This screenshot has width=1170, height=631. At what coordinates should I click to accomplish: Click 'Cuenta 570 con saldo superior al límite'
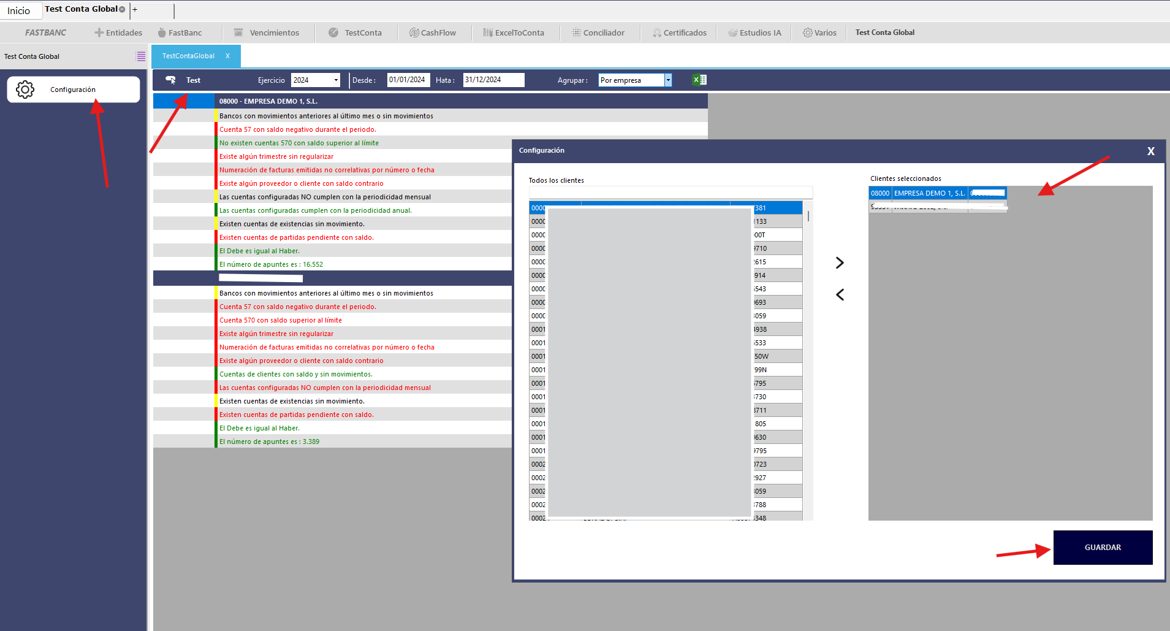click(x=281, y=320)
